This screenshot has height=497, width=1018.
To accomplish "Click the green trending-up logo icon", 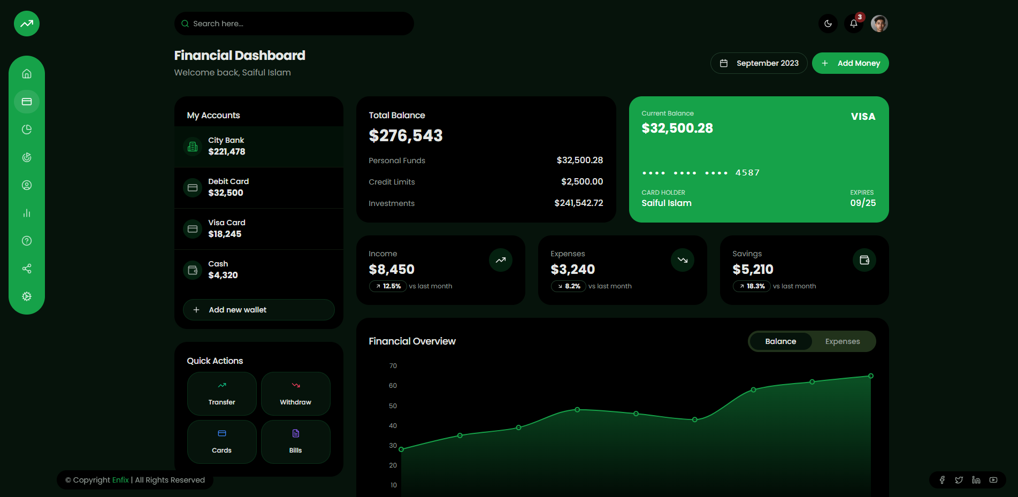I will point(27,24).
